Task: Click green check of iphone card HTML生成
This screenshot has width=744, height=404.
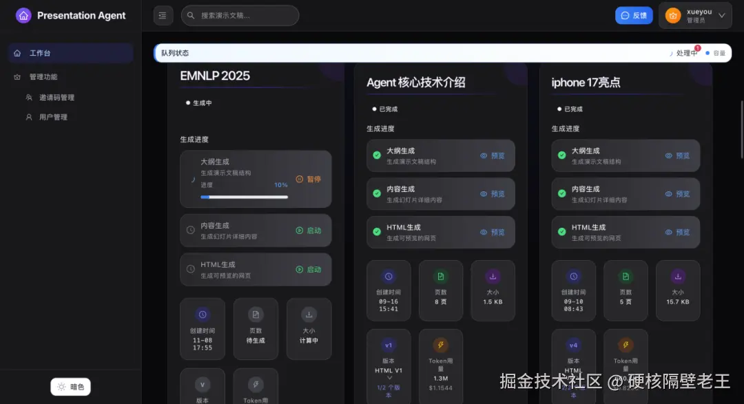Action: [x=562, y=232]
